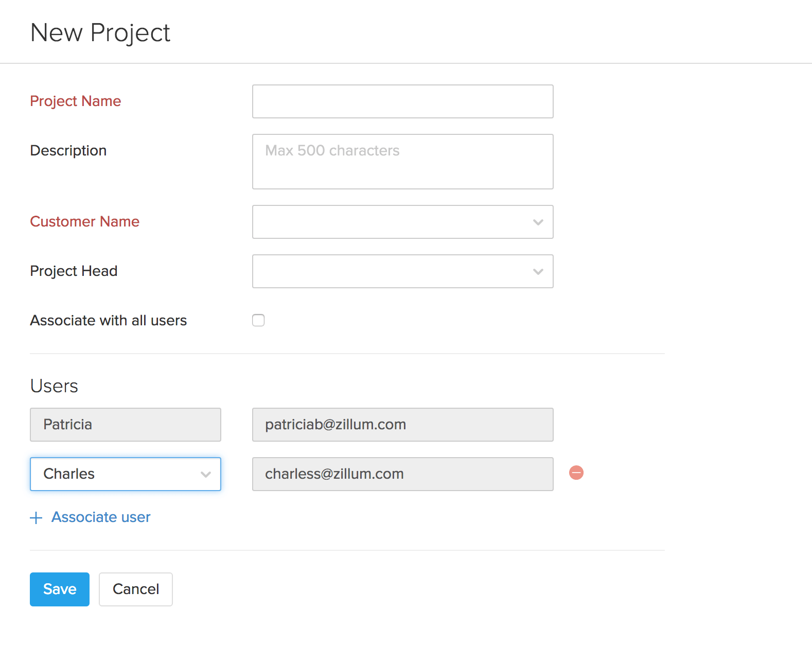Click the Save button
The width and height of the screenshot is (812, 662).
pos(60,589)
